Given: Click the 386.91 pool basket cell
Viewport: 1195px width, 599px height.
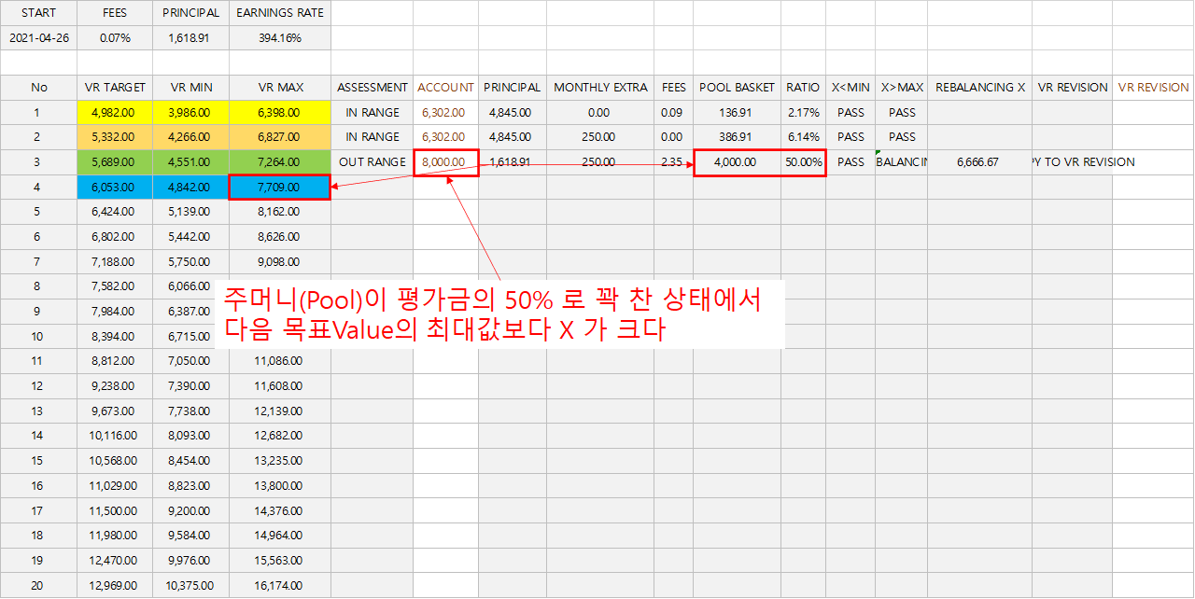Looking at the screenshot, I should 737,137.
